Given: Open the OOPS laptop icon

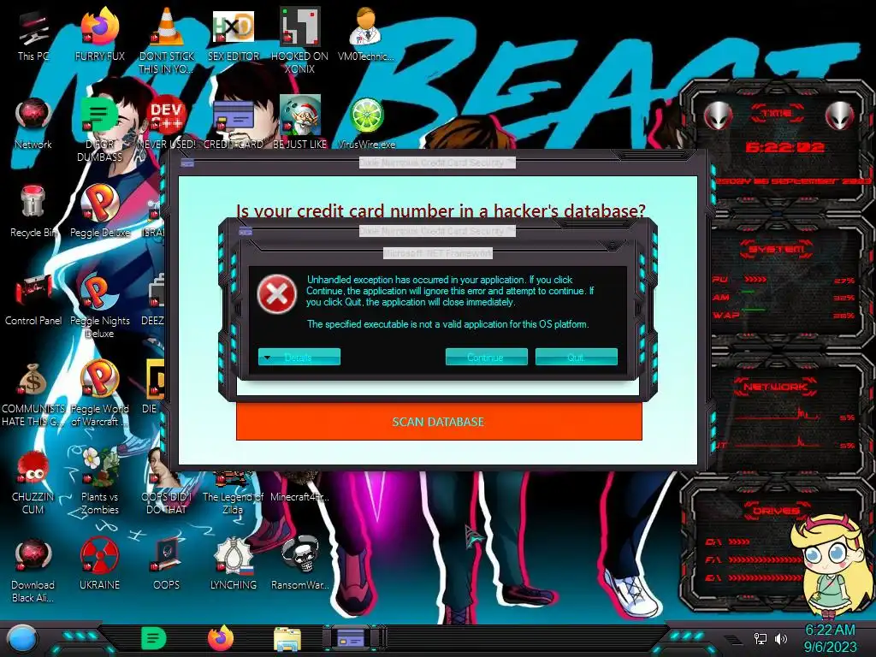Looking at the screenshot, I should (167, 565).
